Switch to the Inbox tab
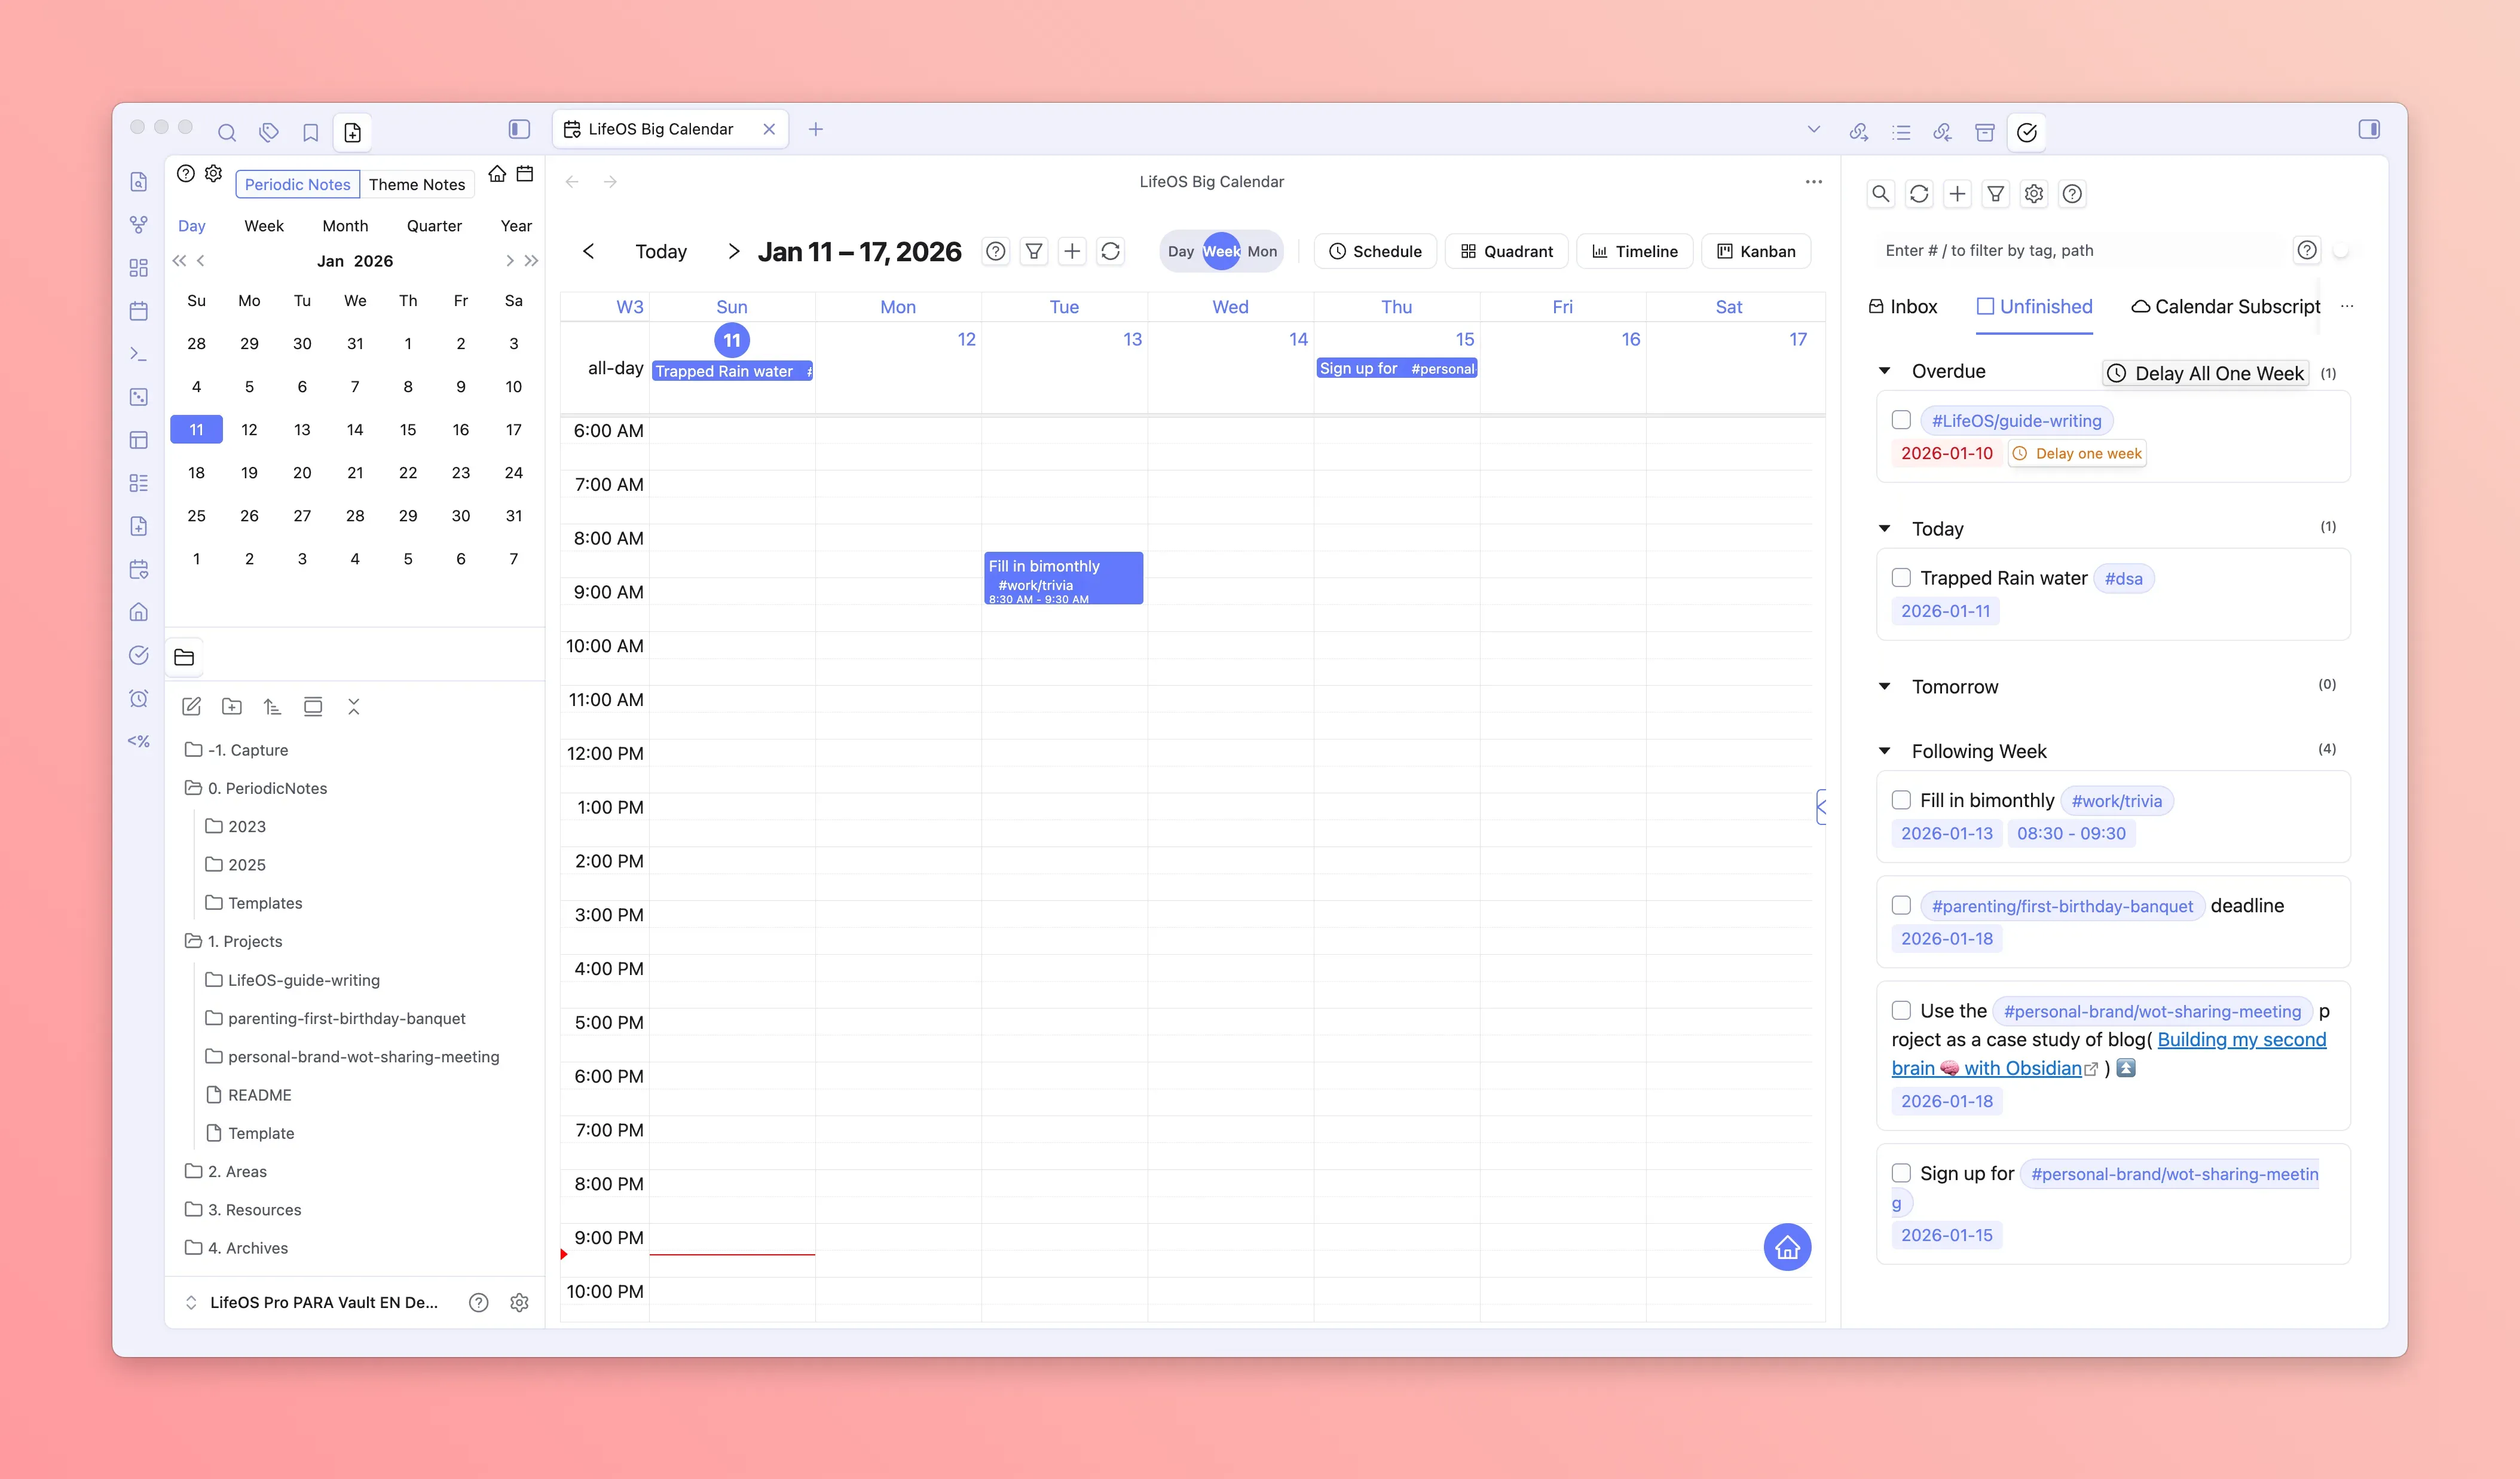Viewport: 2520px width, 1479px height. pyautogui.click(x=1903, y=307)
